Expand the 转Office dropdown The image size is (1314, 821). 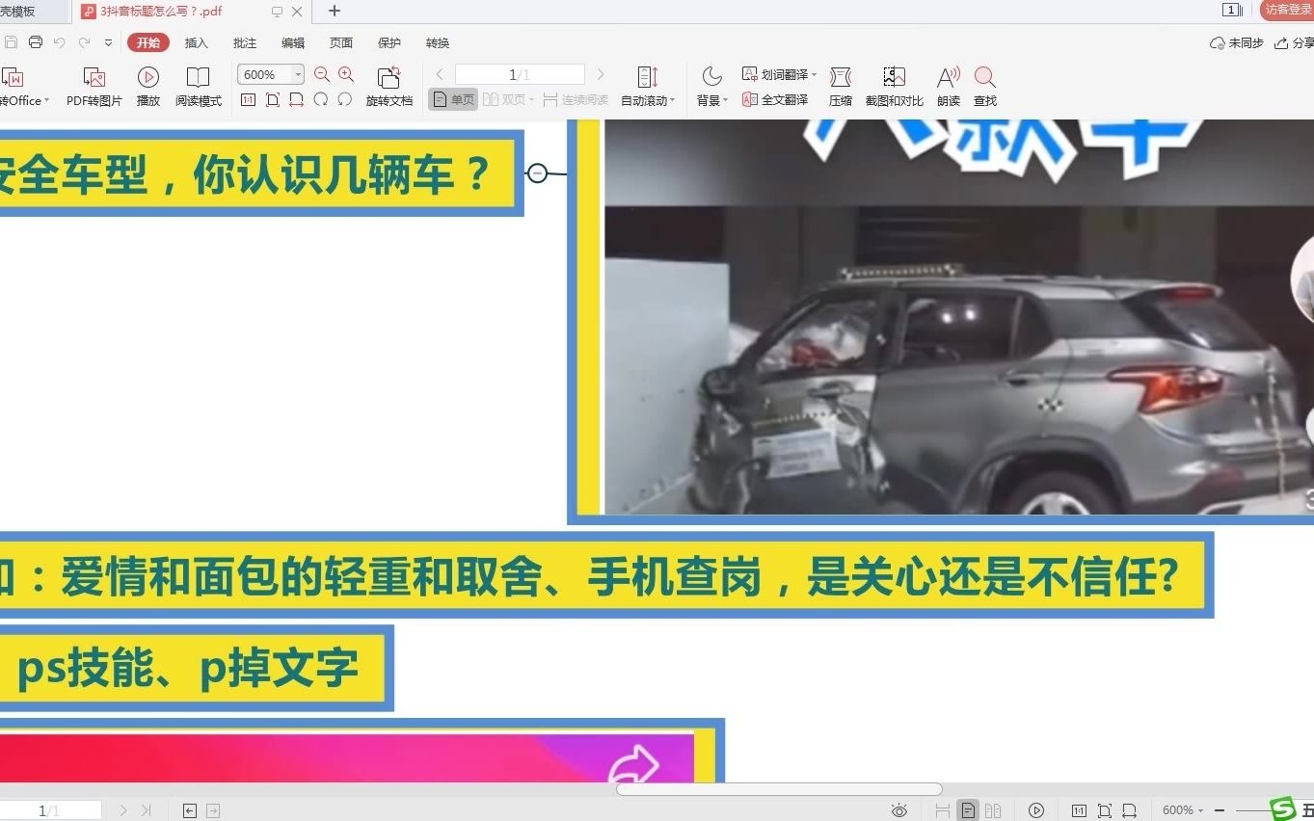click(x=46, y=101)
